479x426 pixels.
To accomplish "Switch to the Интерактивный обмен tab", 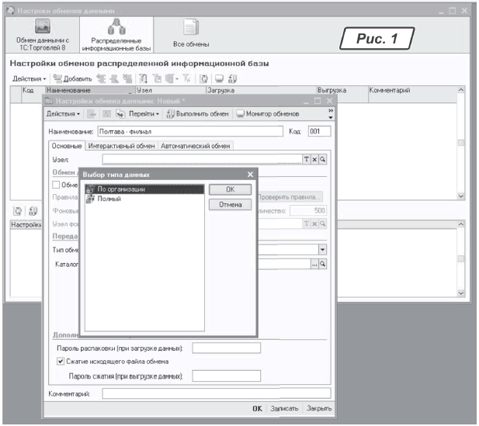I will [x=122, y=145].
